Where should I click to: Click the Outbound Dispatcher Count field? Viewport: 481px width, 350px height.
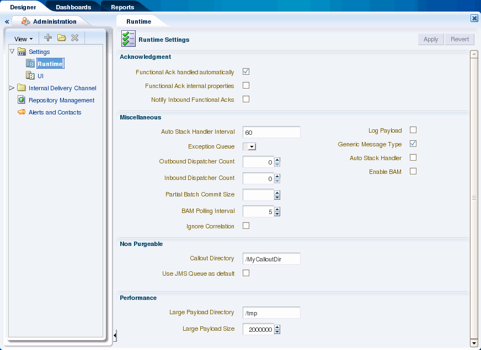(258, 162)
